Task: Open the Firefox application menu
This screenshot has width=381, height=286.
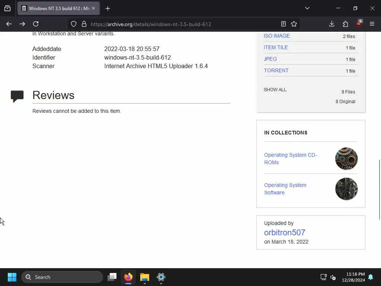Action: pyautogui.click(x=372, y=24)
